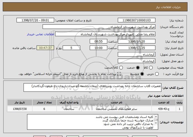This screenshot has width=193, height=137.
Task: Select the کالا radio button
Action: (151, 68)
